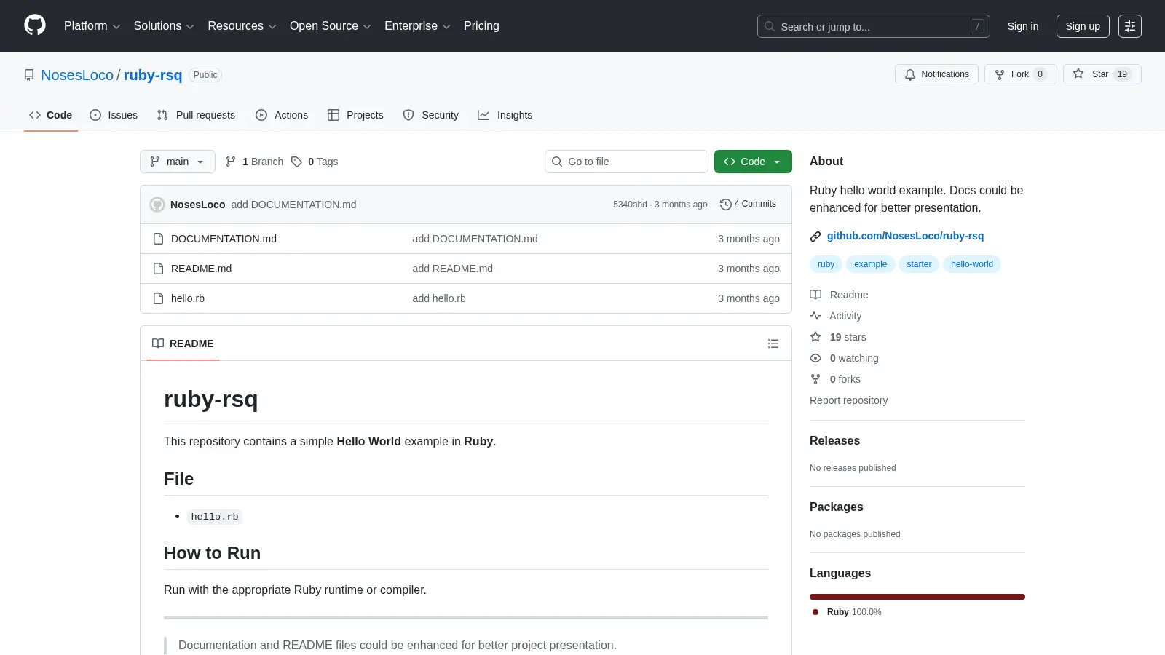Open the README outline list icon
Screen dimensions: 1165x655
(x=773, y=344)
